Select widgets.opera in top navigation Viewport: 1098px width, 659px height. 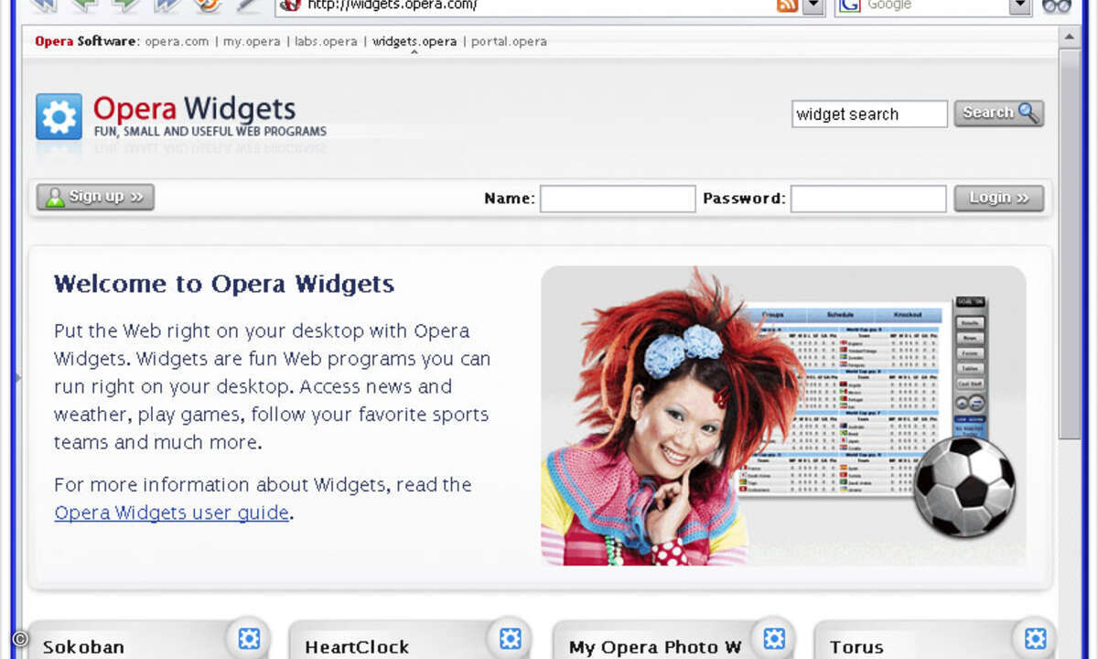click(414, 41)
